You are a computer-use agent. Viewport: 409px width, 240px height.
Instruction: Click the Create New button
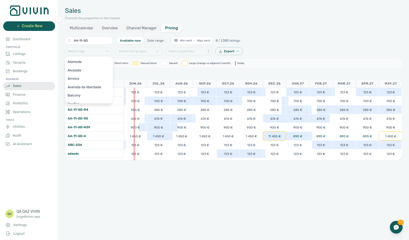(29, 26)
